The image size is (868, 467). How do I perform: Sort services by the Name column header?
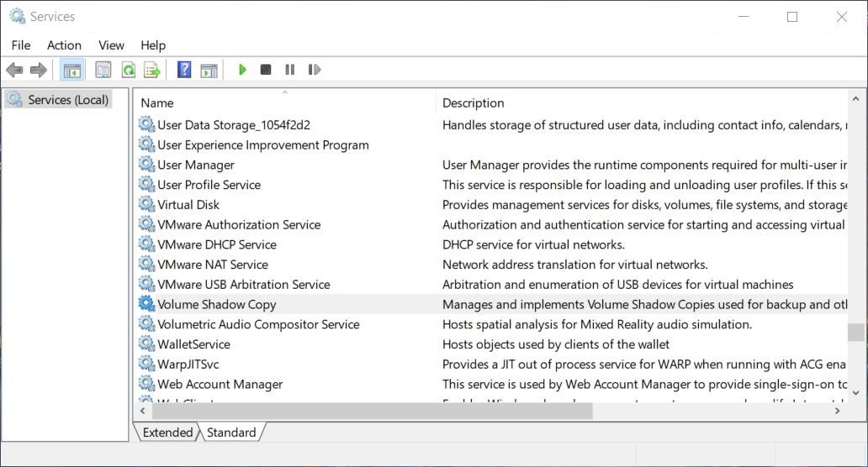(x=157, y=103)
